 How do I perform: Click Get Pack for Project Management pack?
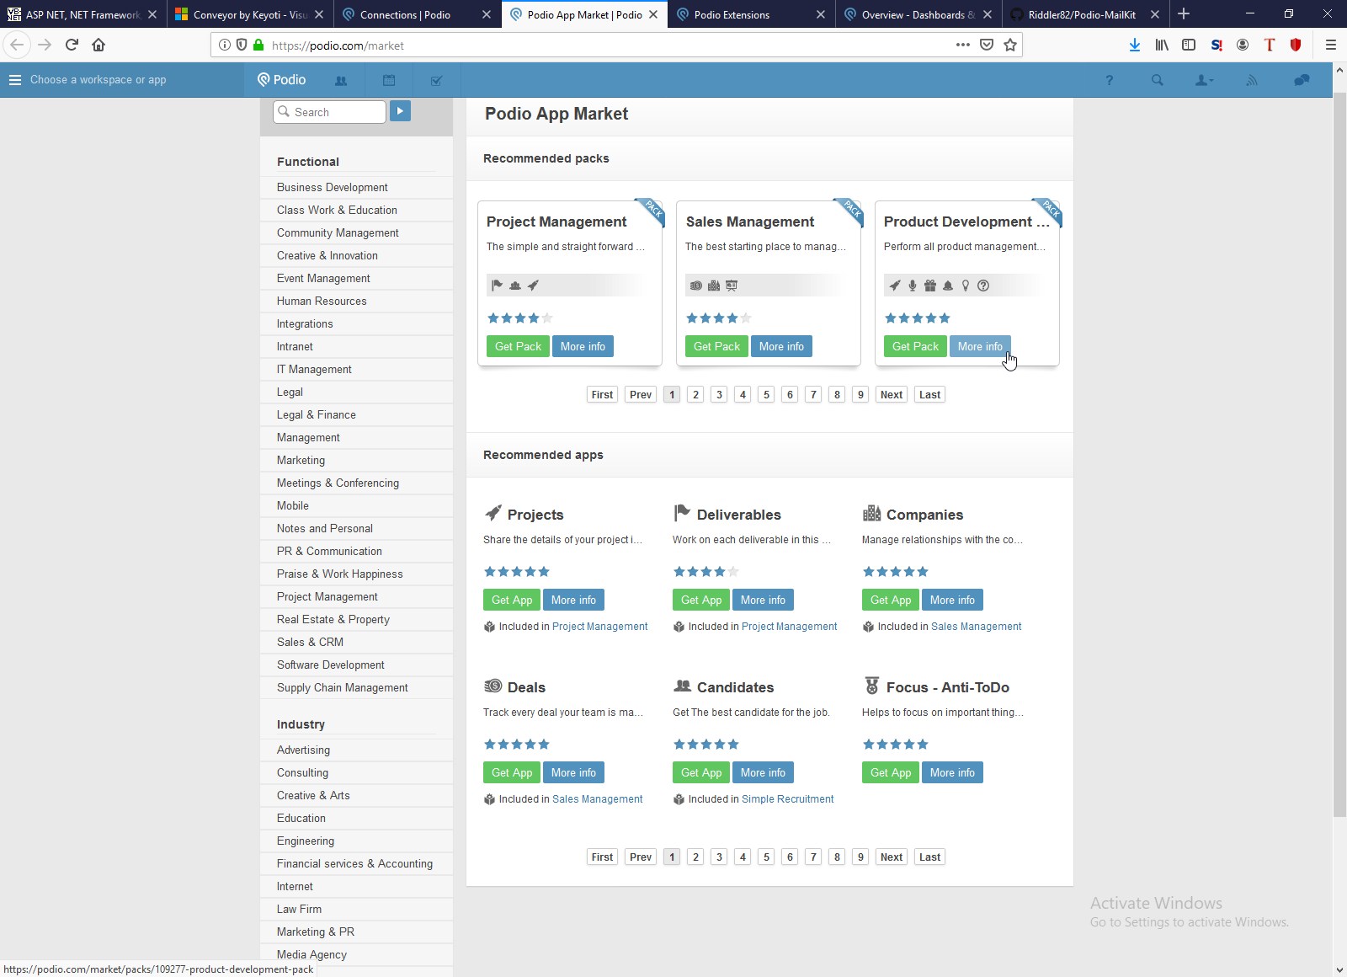[518, 346]
